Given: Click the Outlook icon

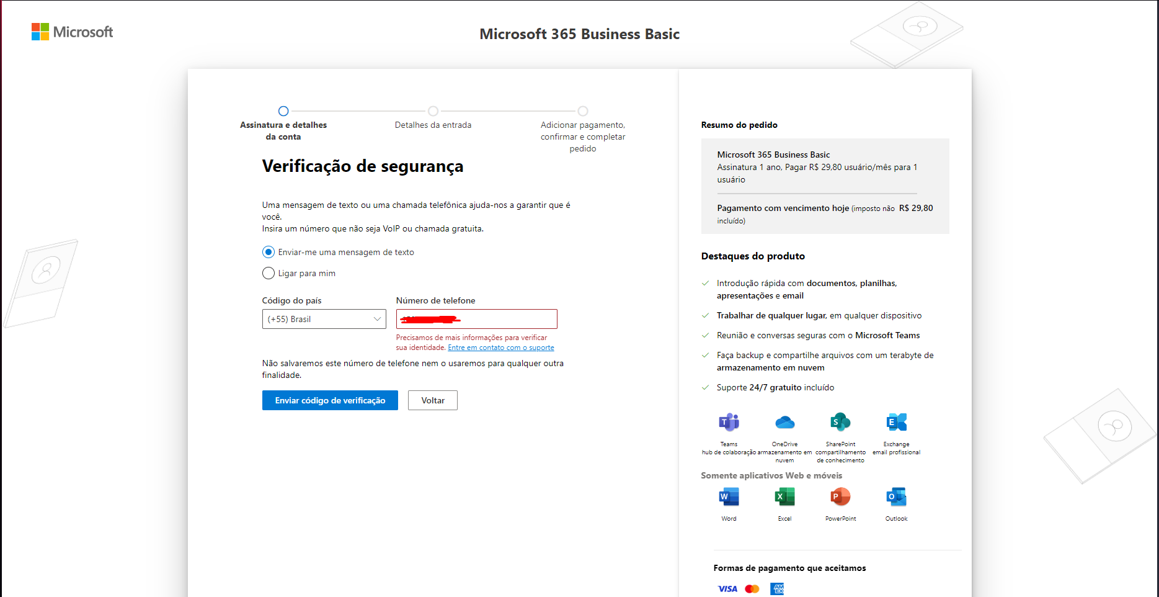Looking at the screenshot, I should tap(896, 497).
